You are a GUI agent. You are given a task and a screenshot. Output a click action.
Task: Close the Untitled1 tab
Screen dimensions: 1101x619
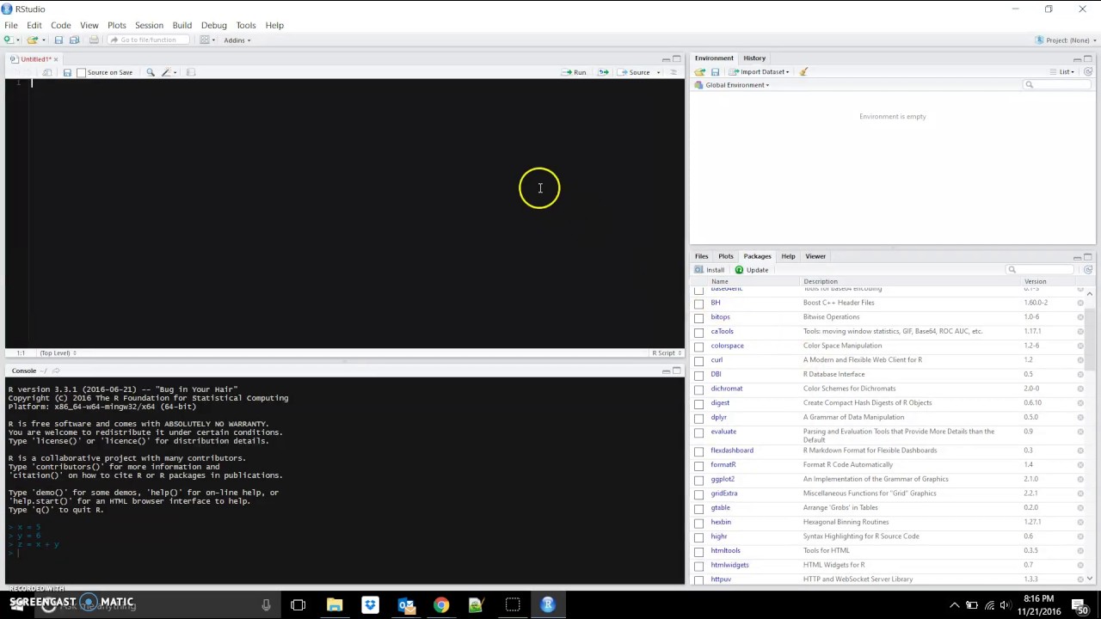pos(56,59)
